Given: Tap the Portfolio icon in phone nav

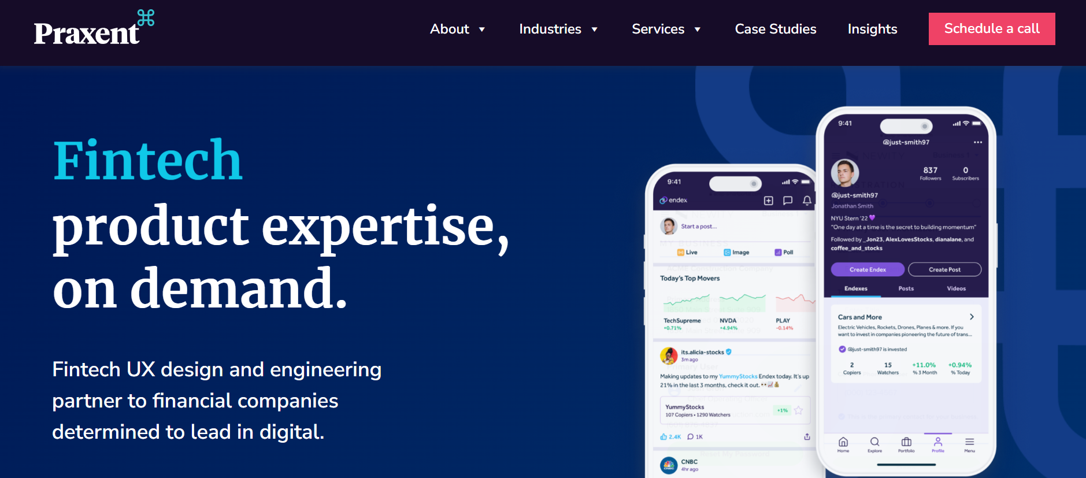Looking at the screenshot, I should tap(906, 444).
